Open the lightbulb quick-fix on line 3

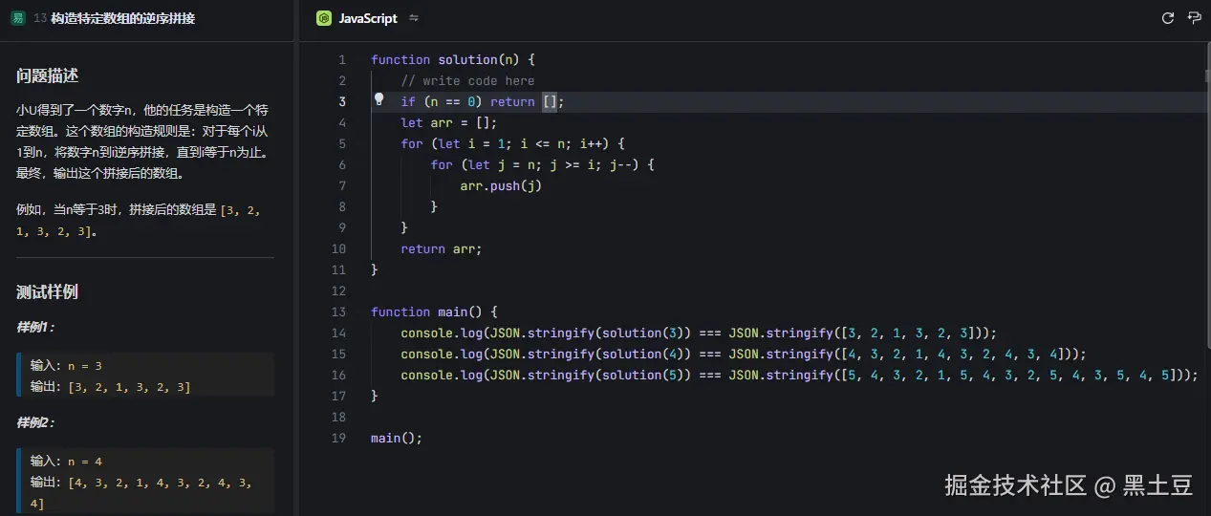pyautogui.click(x=378, y=99)
